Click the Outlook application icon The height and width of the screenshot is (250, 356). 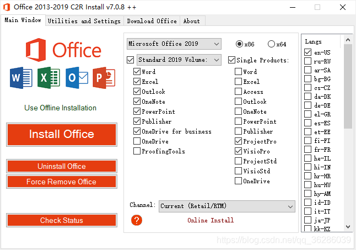click(x=77, y=78)
